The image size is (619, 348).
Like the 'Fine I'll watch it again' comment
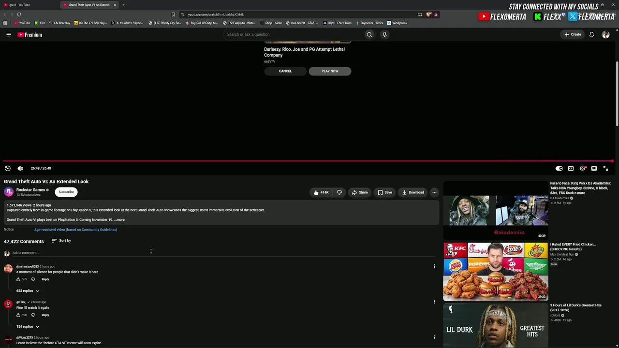pyautogui.click(x=18, y=315)
